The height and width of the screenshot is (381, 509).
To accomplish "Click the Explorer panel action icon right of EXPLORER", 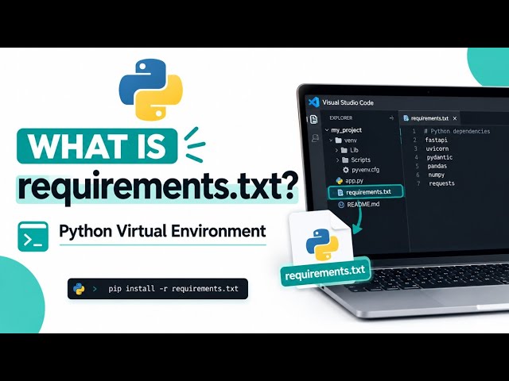I will [391, 118].
